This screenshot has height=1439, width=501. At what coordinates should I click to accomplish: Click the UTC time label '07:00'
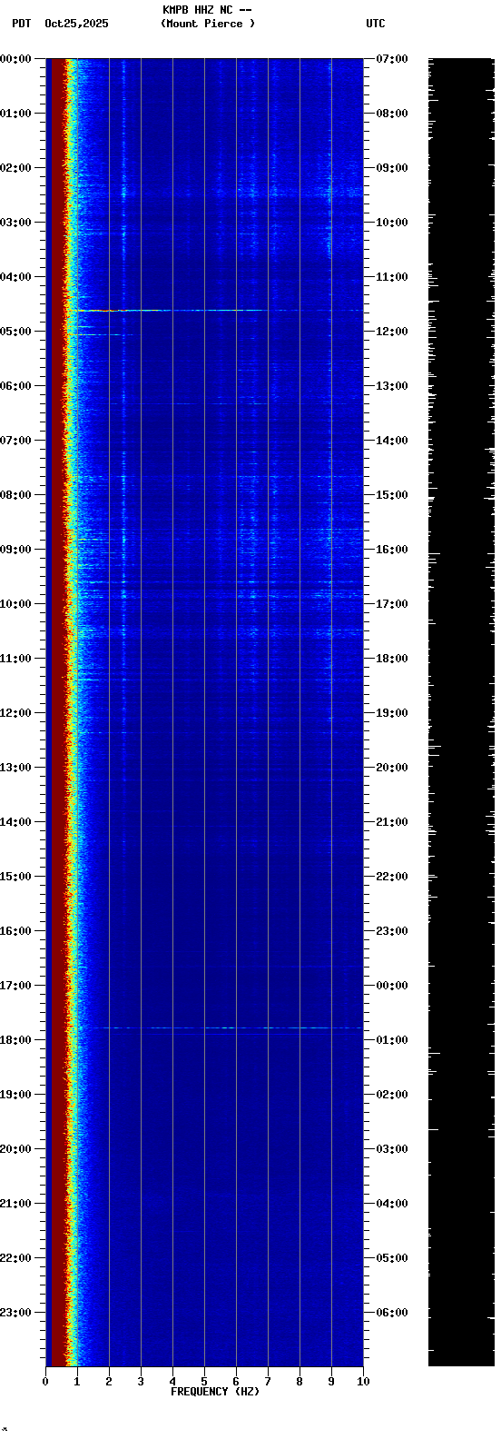[x=392, y=59]
